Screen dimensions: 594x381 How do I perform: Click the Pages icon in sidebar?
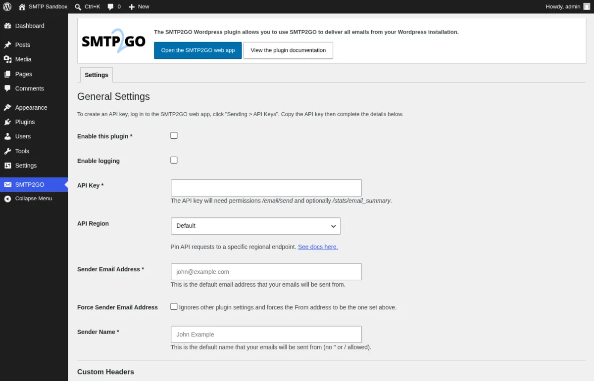7,74
